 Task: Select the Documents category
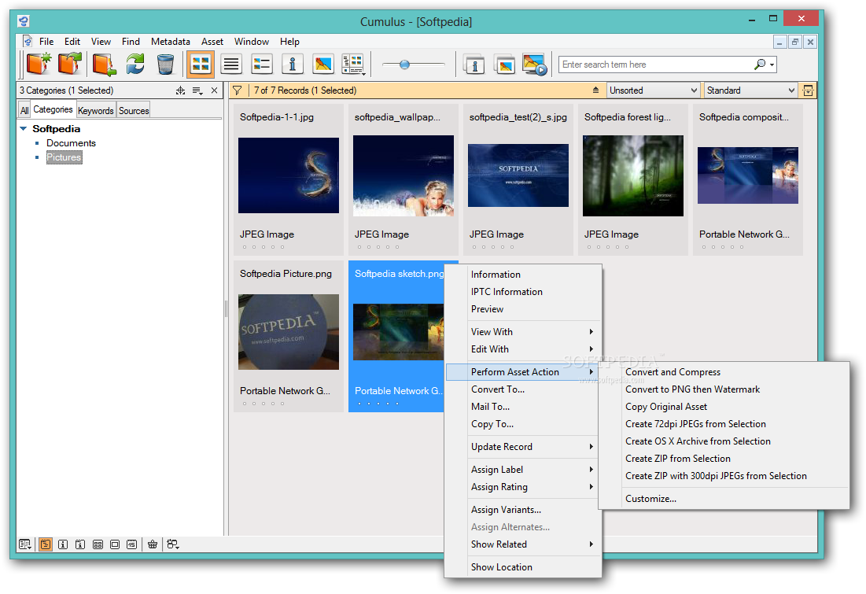[72, 143]
